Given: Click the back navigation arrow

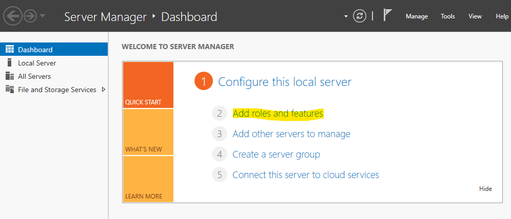Looking at the screenshot, I should [12, 16].
